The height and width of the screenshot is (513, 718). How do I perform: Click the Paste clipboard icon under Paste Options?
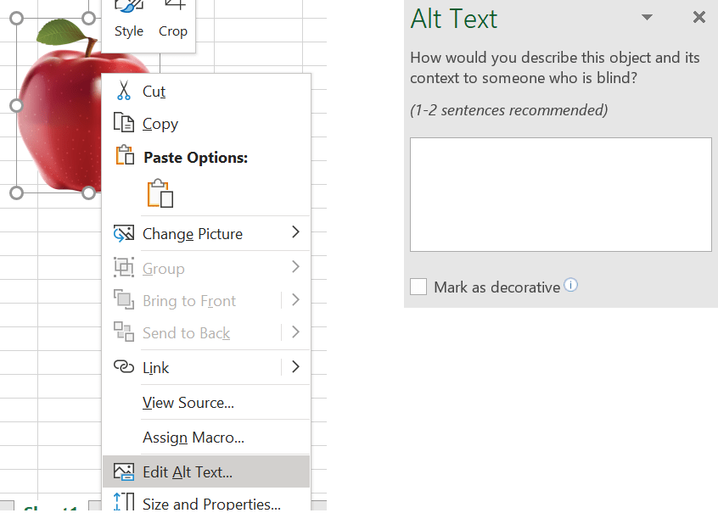tap(160, 193)
